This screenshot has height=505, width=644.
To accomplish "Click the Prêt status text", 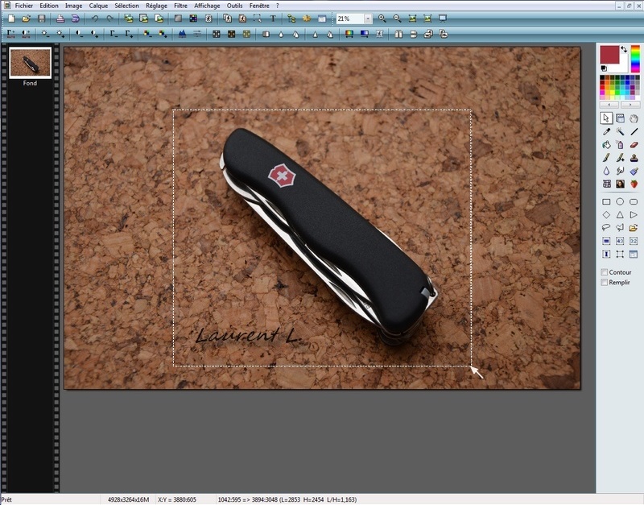I will [6, 499].
